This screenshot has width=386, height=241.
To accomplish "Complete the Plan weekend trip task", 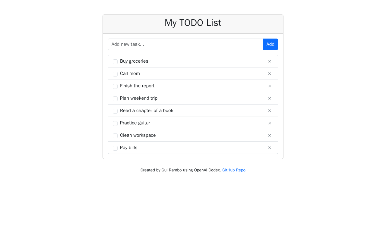I will [x=115, y=99].
